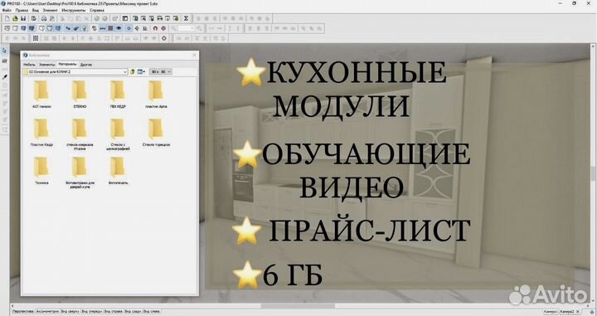Open the ПВХ КЕДР folder

(x=118, y=94)
